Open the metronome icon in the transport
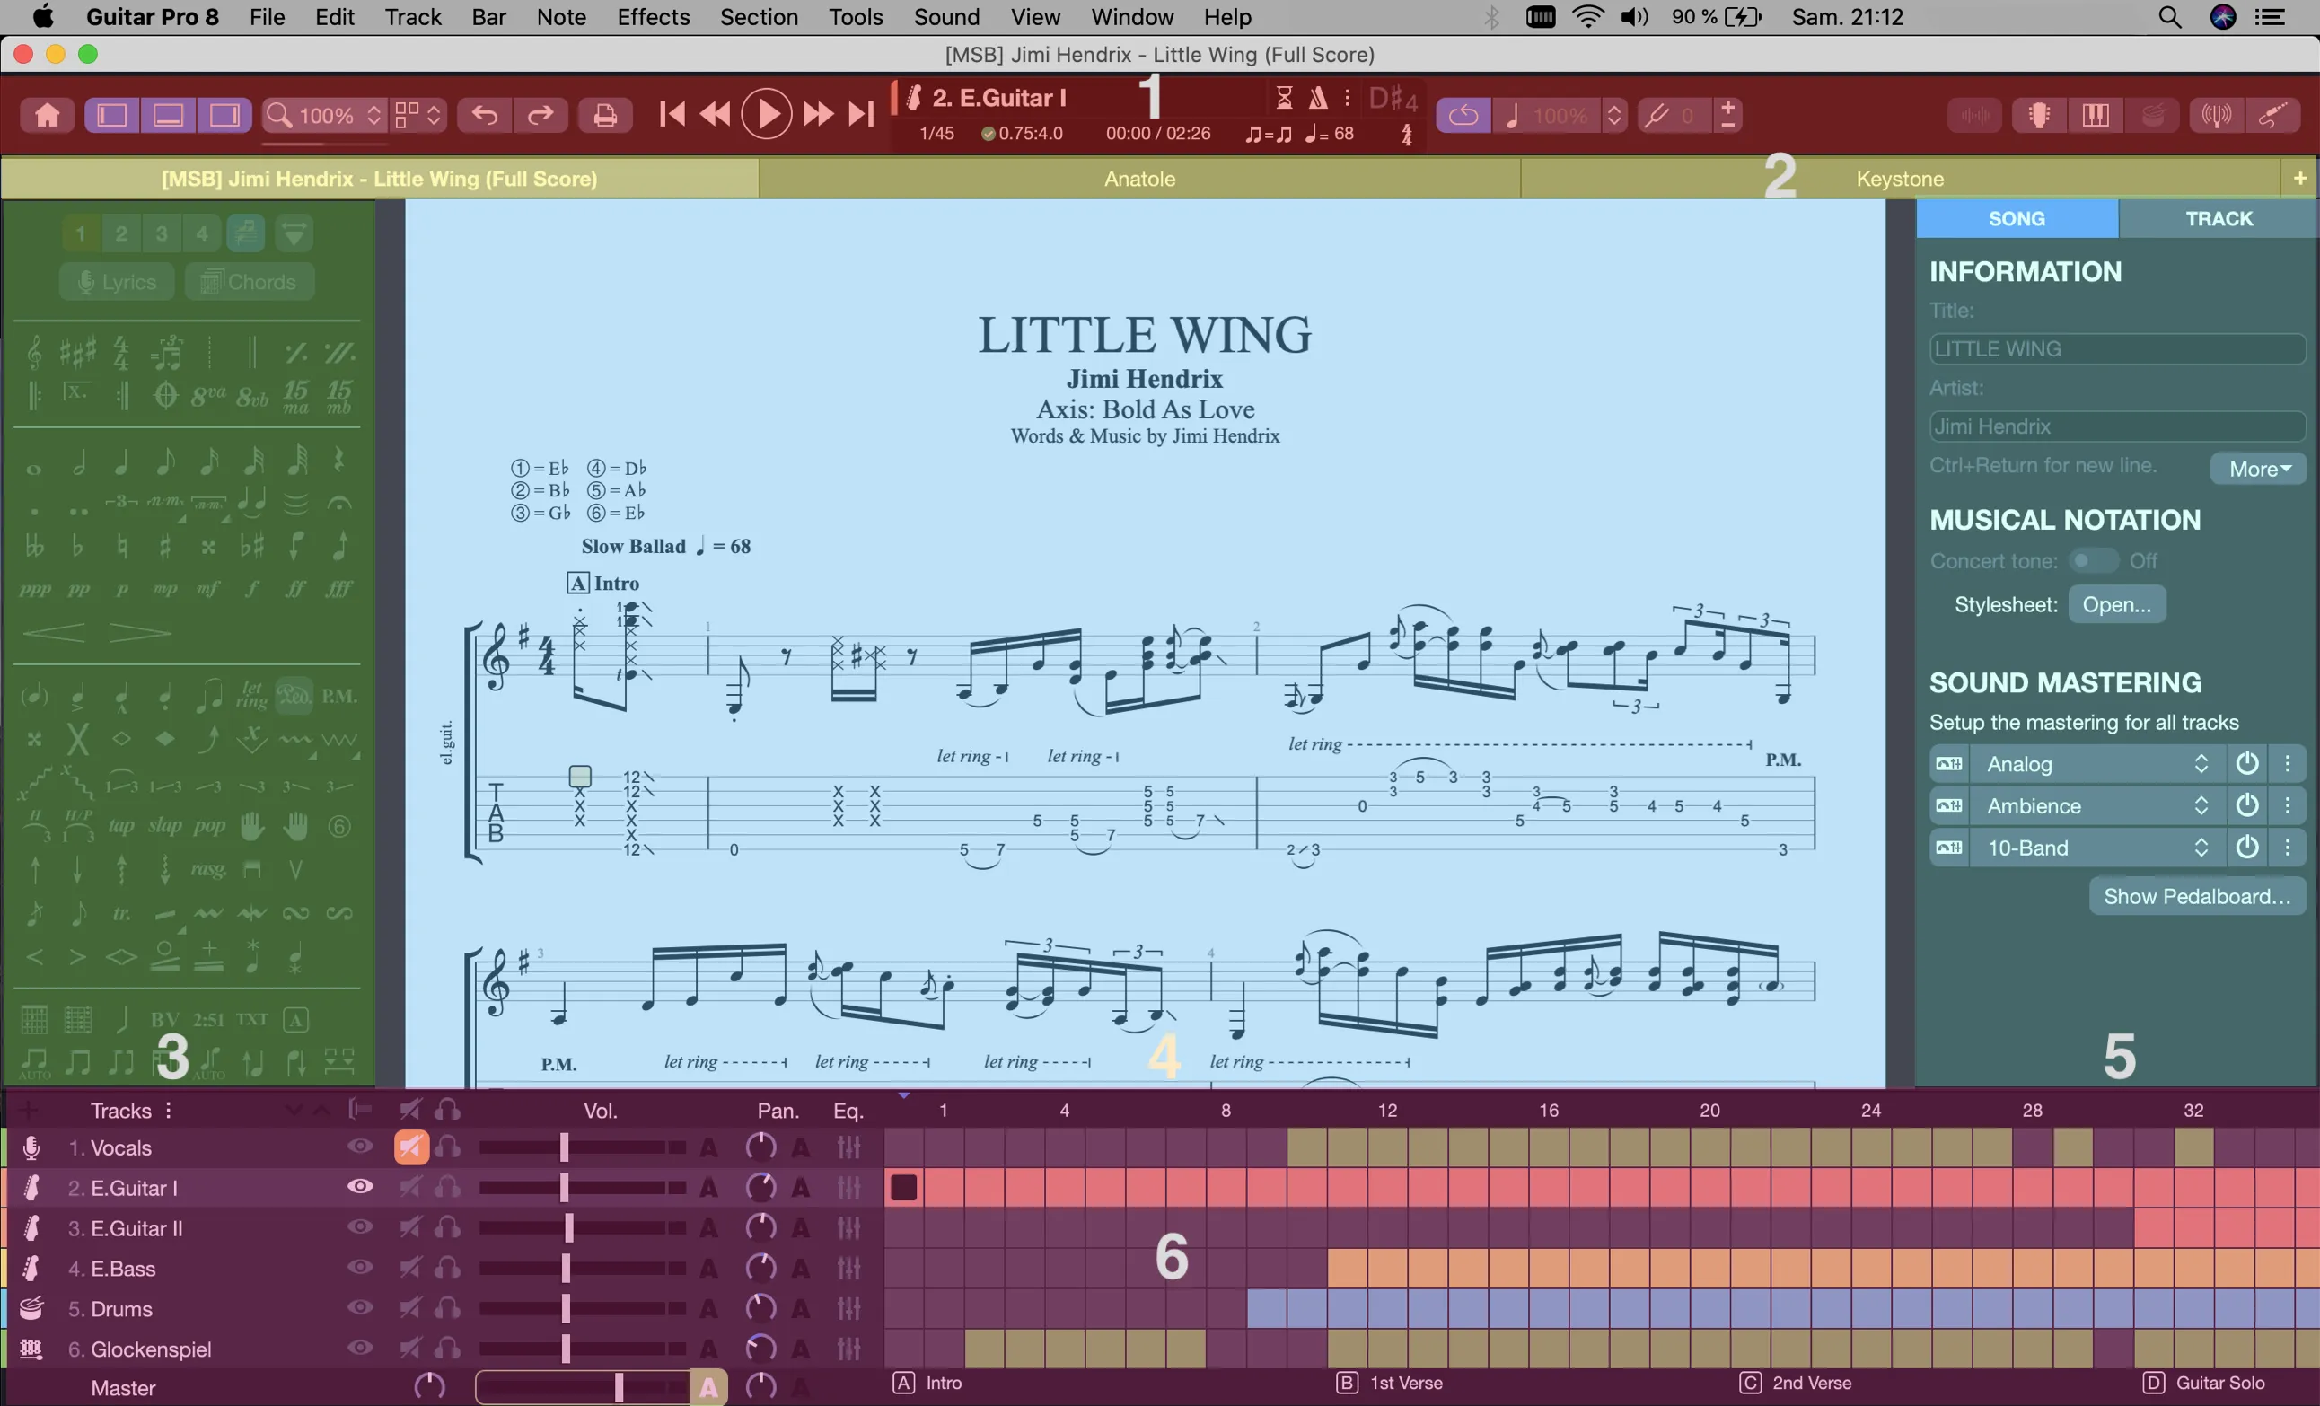Viewport: 2320px width, 1406px height. coord(1318,97)
